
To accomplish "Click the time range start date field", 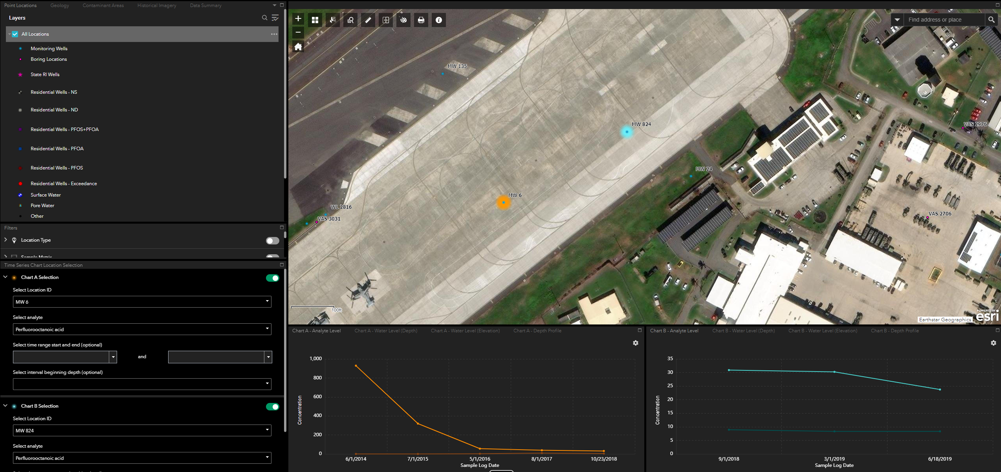I will 61,357.
